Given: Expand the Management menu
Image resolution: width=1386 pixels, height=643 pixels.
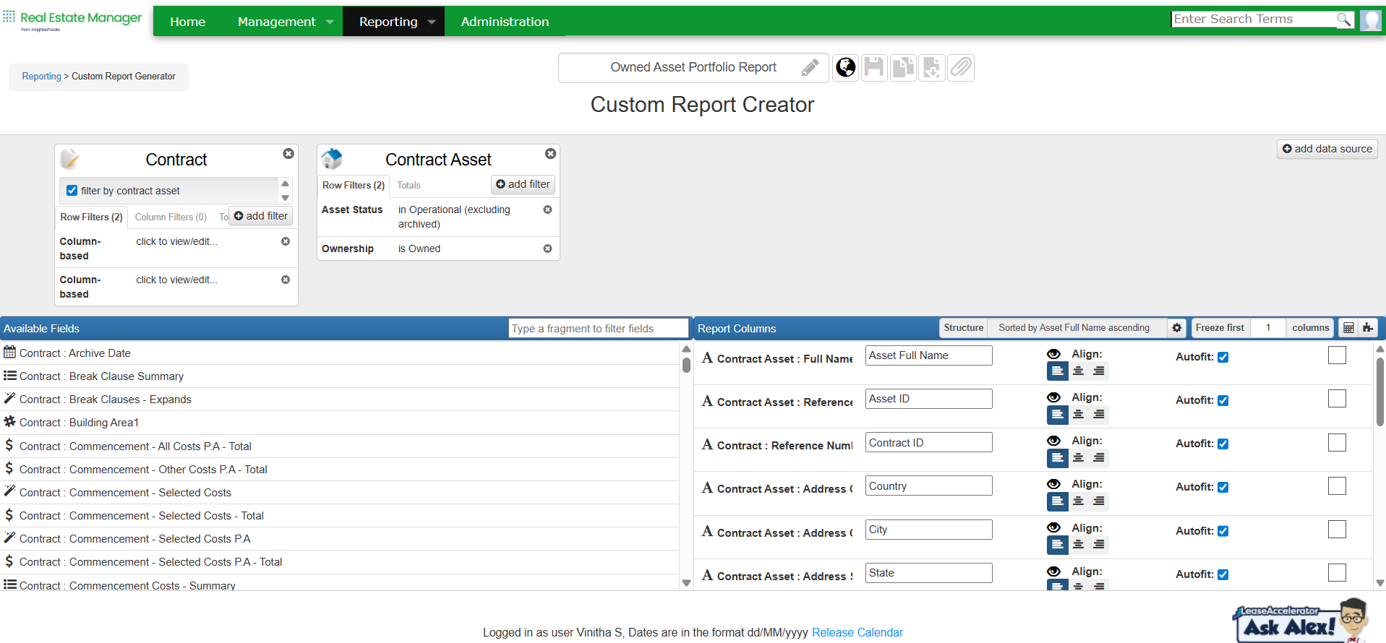Looking at the screenshot, I should pyautogui.click(x=286, y=22).
